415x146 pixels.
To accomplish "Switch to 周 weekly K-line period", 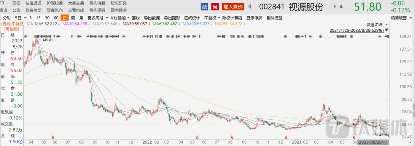I will [73, 18].
